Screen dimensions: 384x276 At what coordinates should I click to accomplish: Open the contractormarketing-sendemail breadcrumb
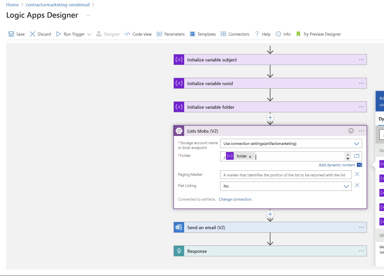(x=57, y=4)
